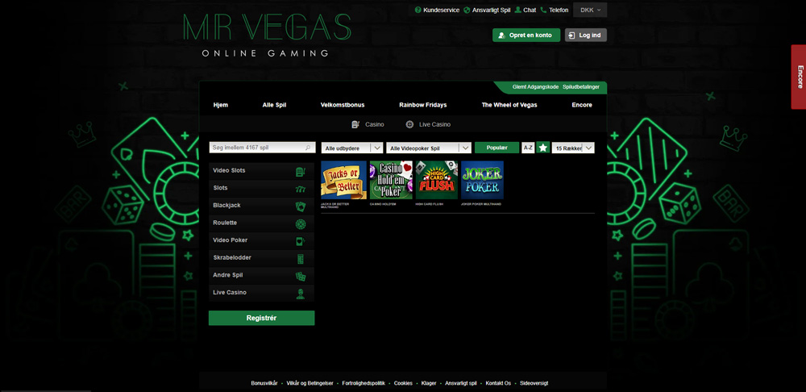This screenshot has width=806, height=392.
Task: Open the red Encore side tab
Action: click(x=799, y=77)
